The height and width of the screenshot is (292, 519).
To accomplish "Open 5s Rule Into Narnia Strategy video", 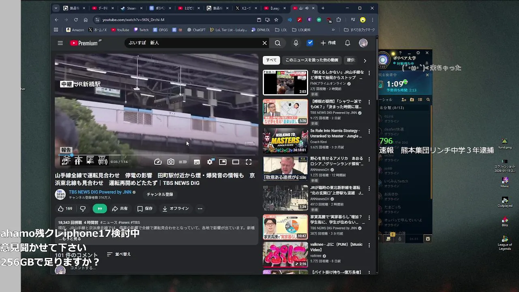I will (336, 133).
